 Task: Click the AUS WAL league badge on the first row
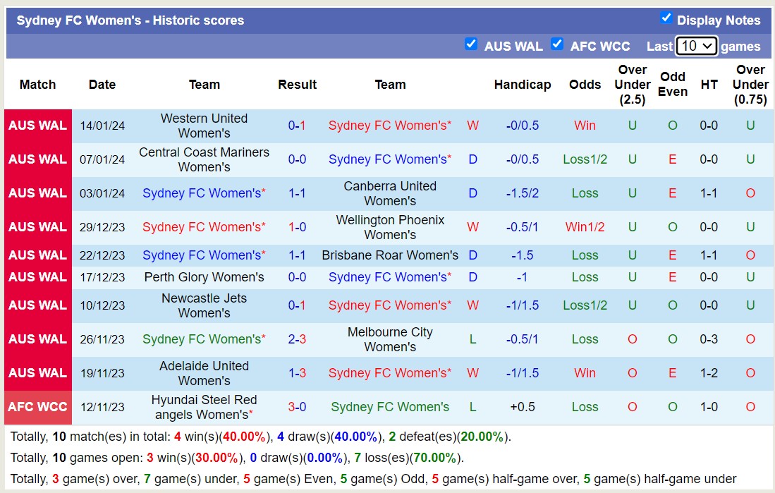coord(37,125)
